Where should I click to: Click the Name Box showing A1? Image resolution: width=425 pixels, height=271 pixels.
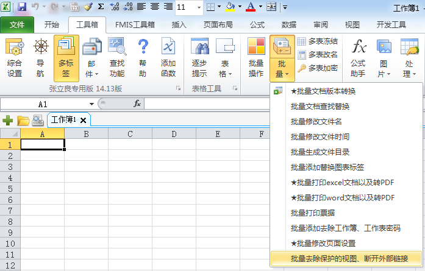(x=43, y=104)
